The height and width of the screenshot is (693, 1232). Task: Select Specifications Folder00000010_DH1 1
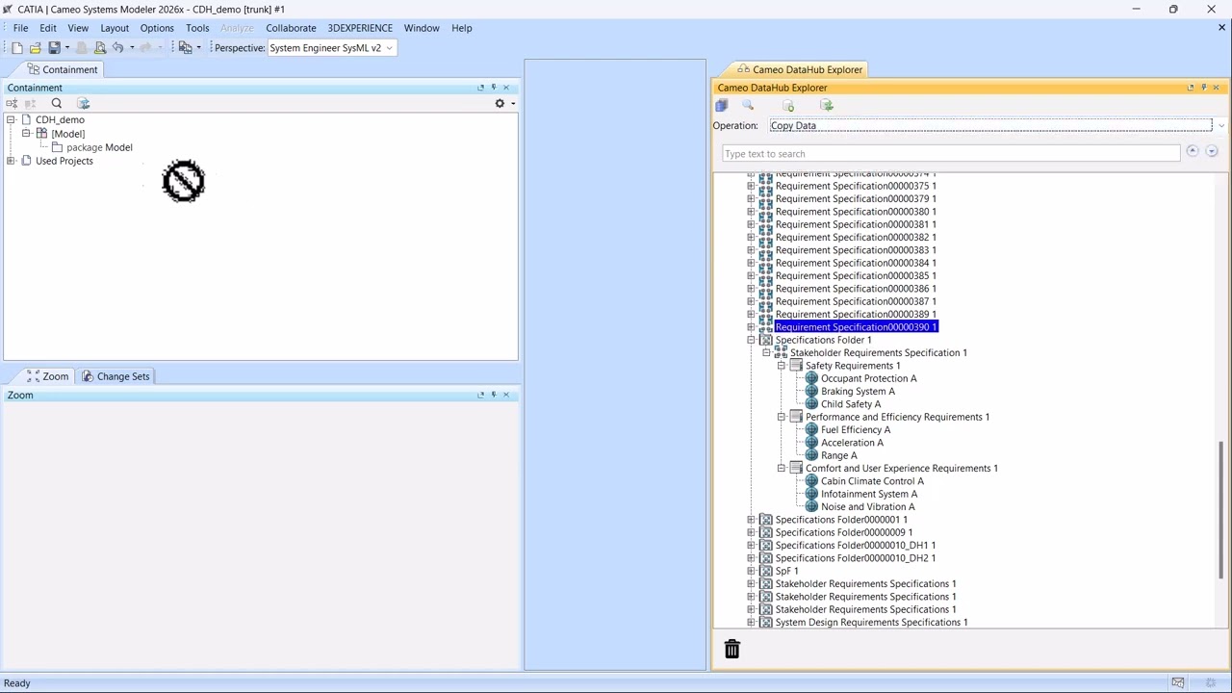(x=855, y=545)
